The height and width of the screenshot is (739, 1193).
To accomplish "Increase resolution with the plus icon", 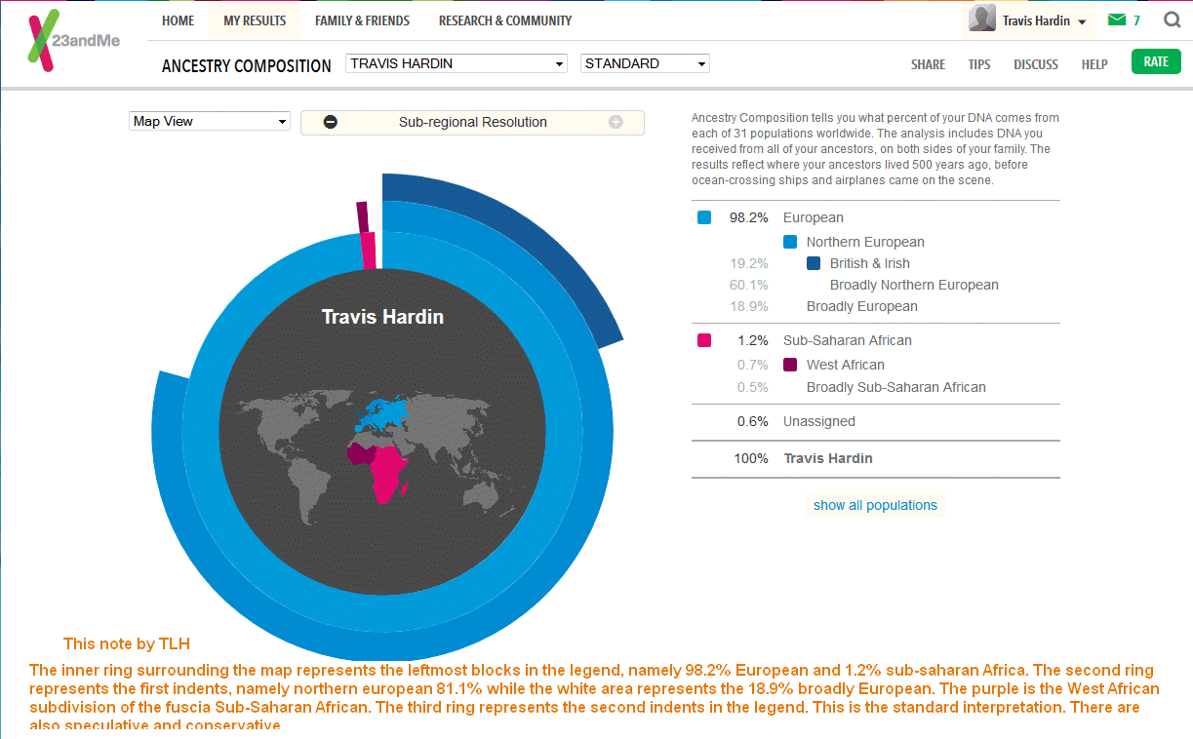I will pyautogui.click(x=616, y=122).
